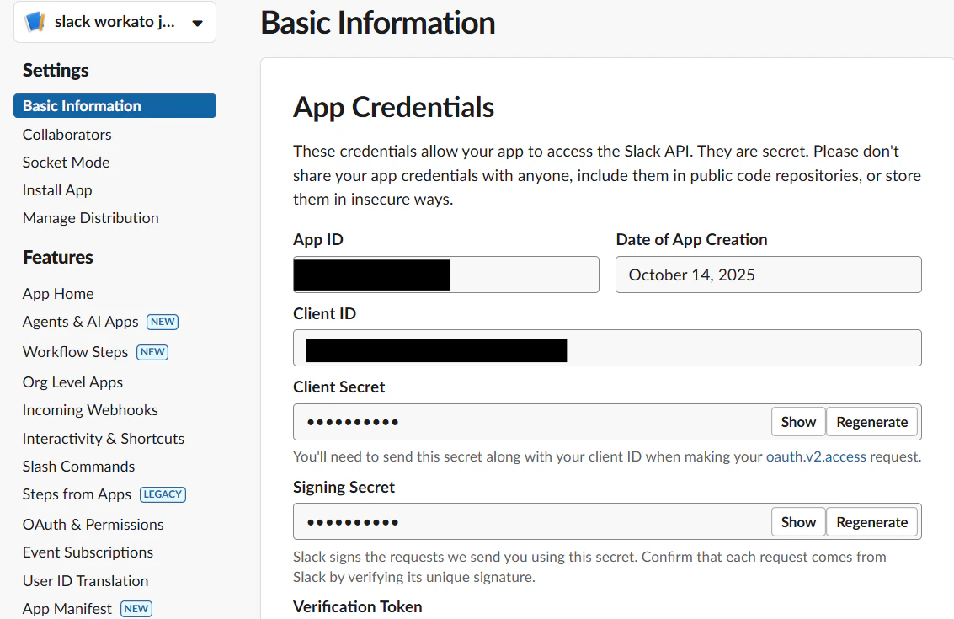Go to Collaborators settings
Screen dimensions: 954x619
pos(67,135)
